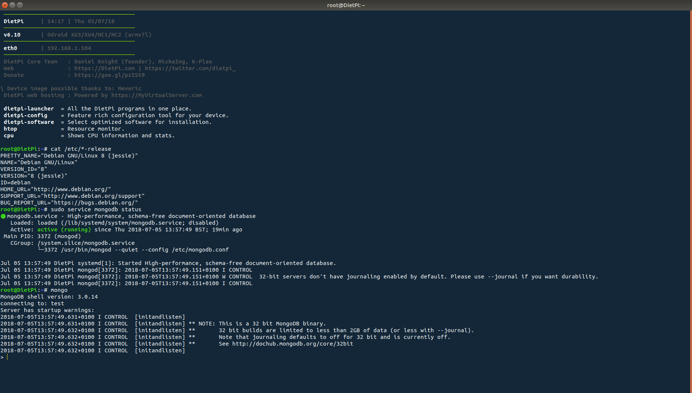Click the dietpi-launcher entry text
This screenshot has height=393, width=692.
[28, 108]
